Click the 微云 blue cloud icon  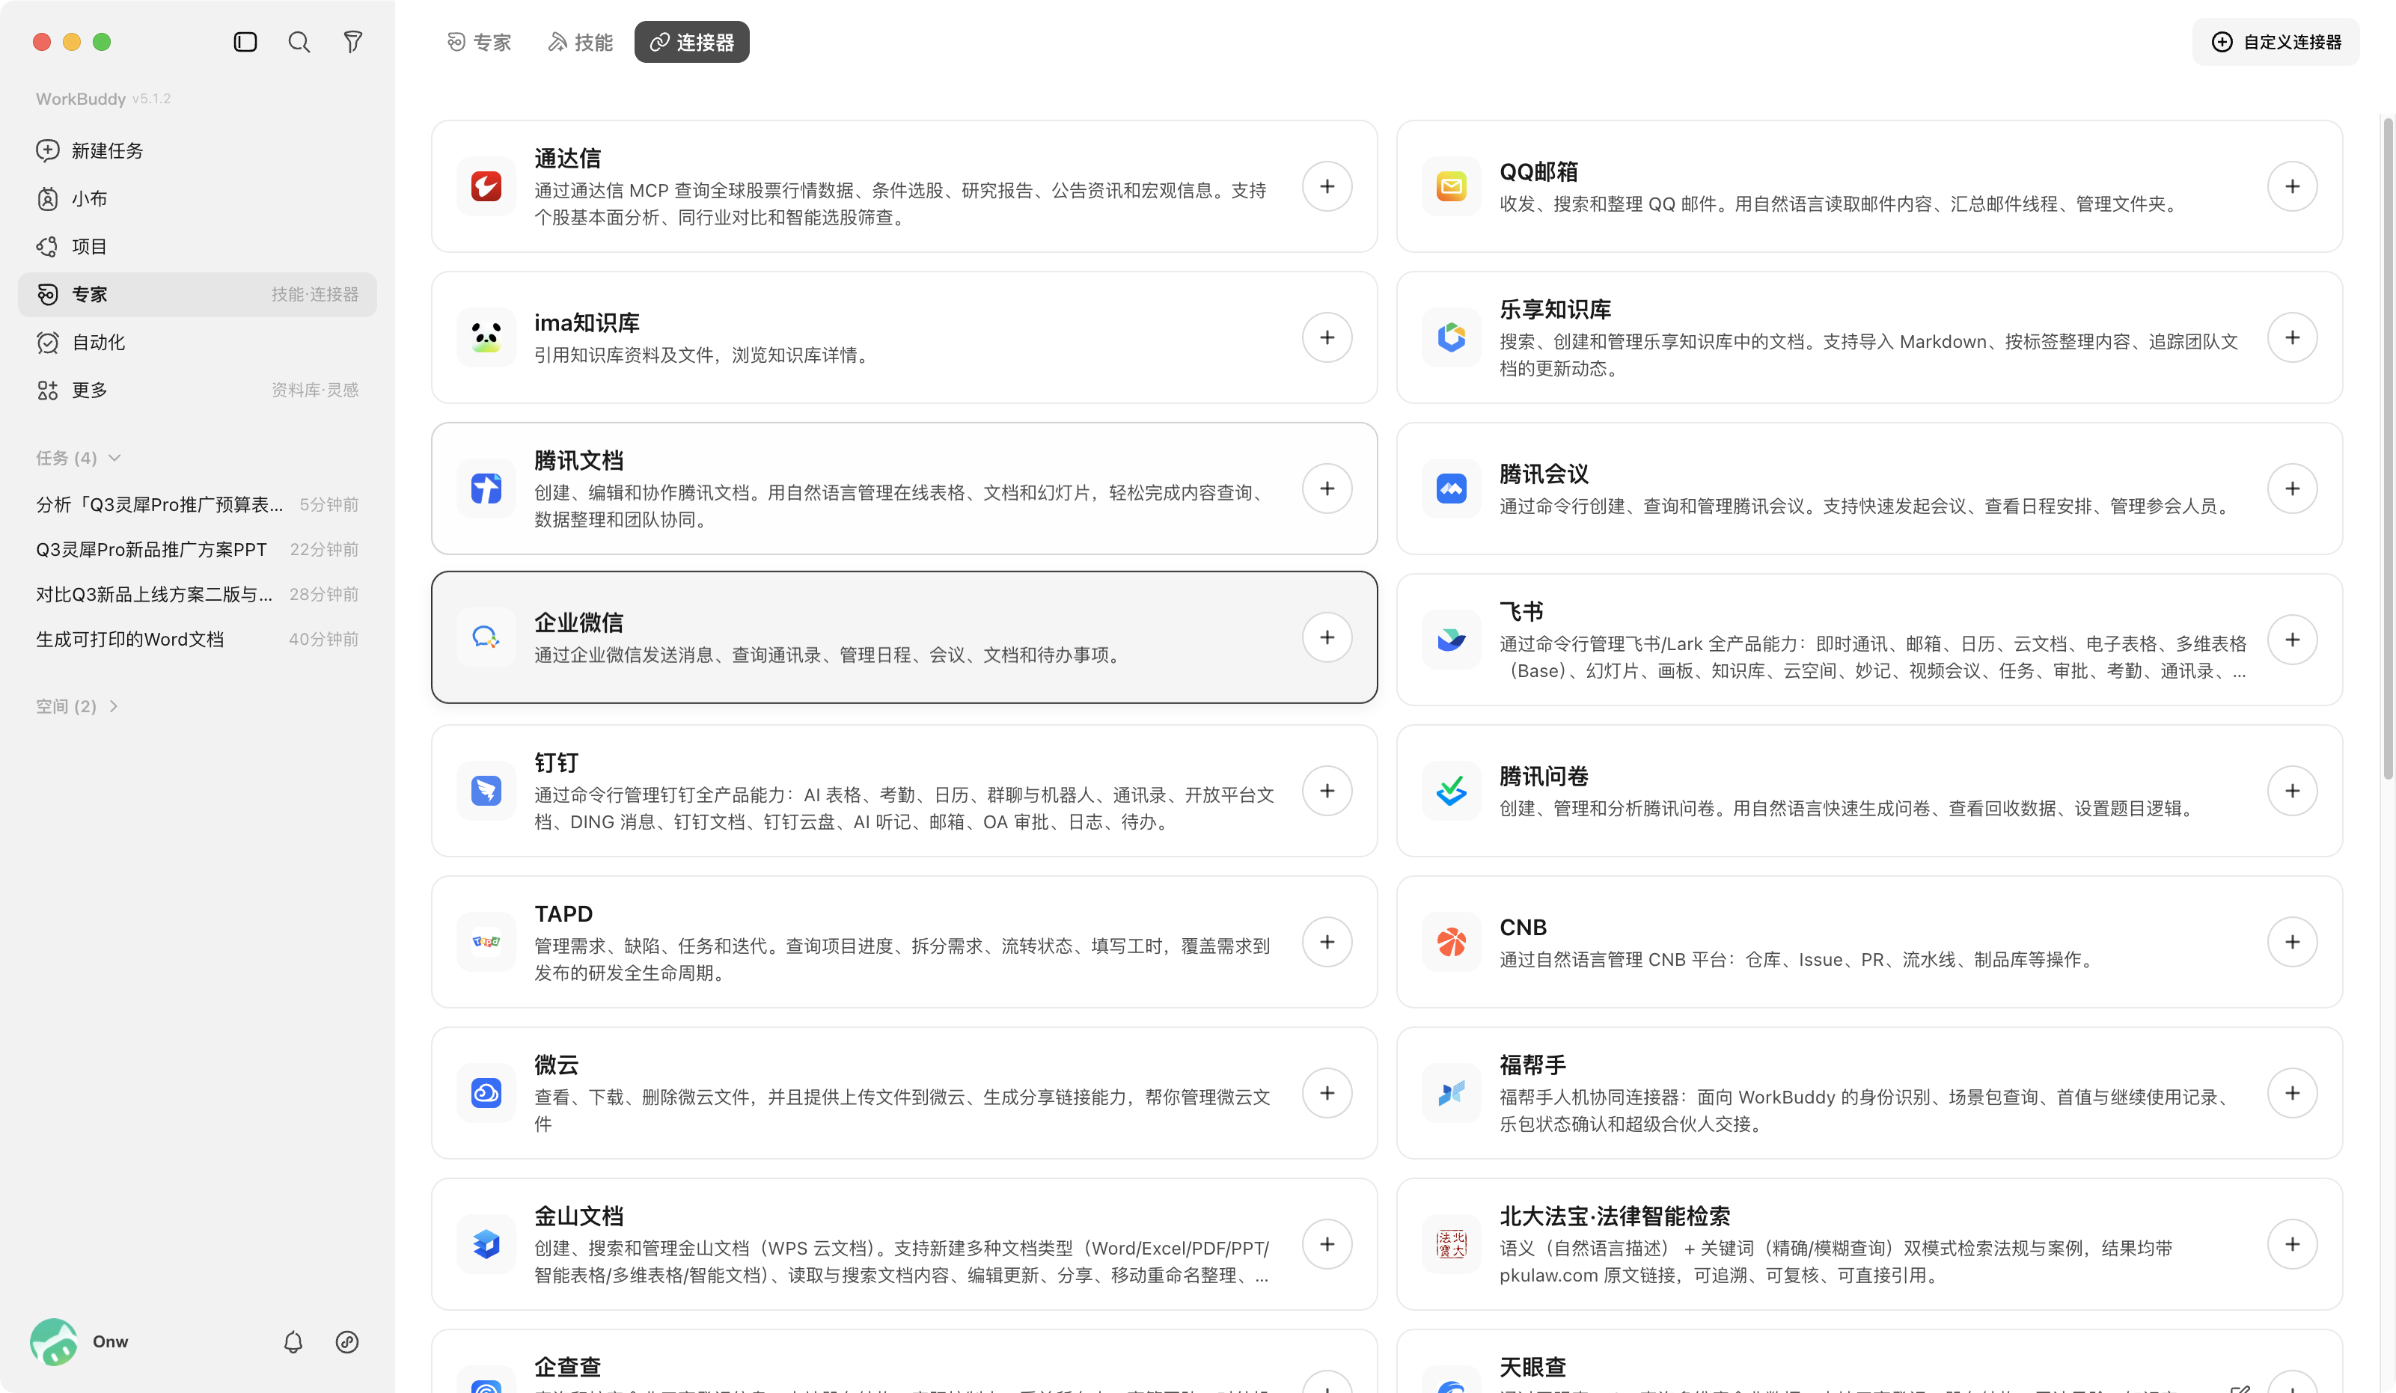click(486, 1094)
